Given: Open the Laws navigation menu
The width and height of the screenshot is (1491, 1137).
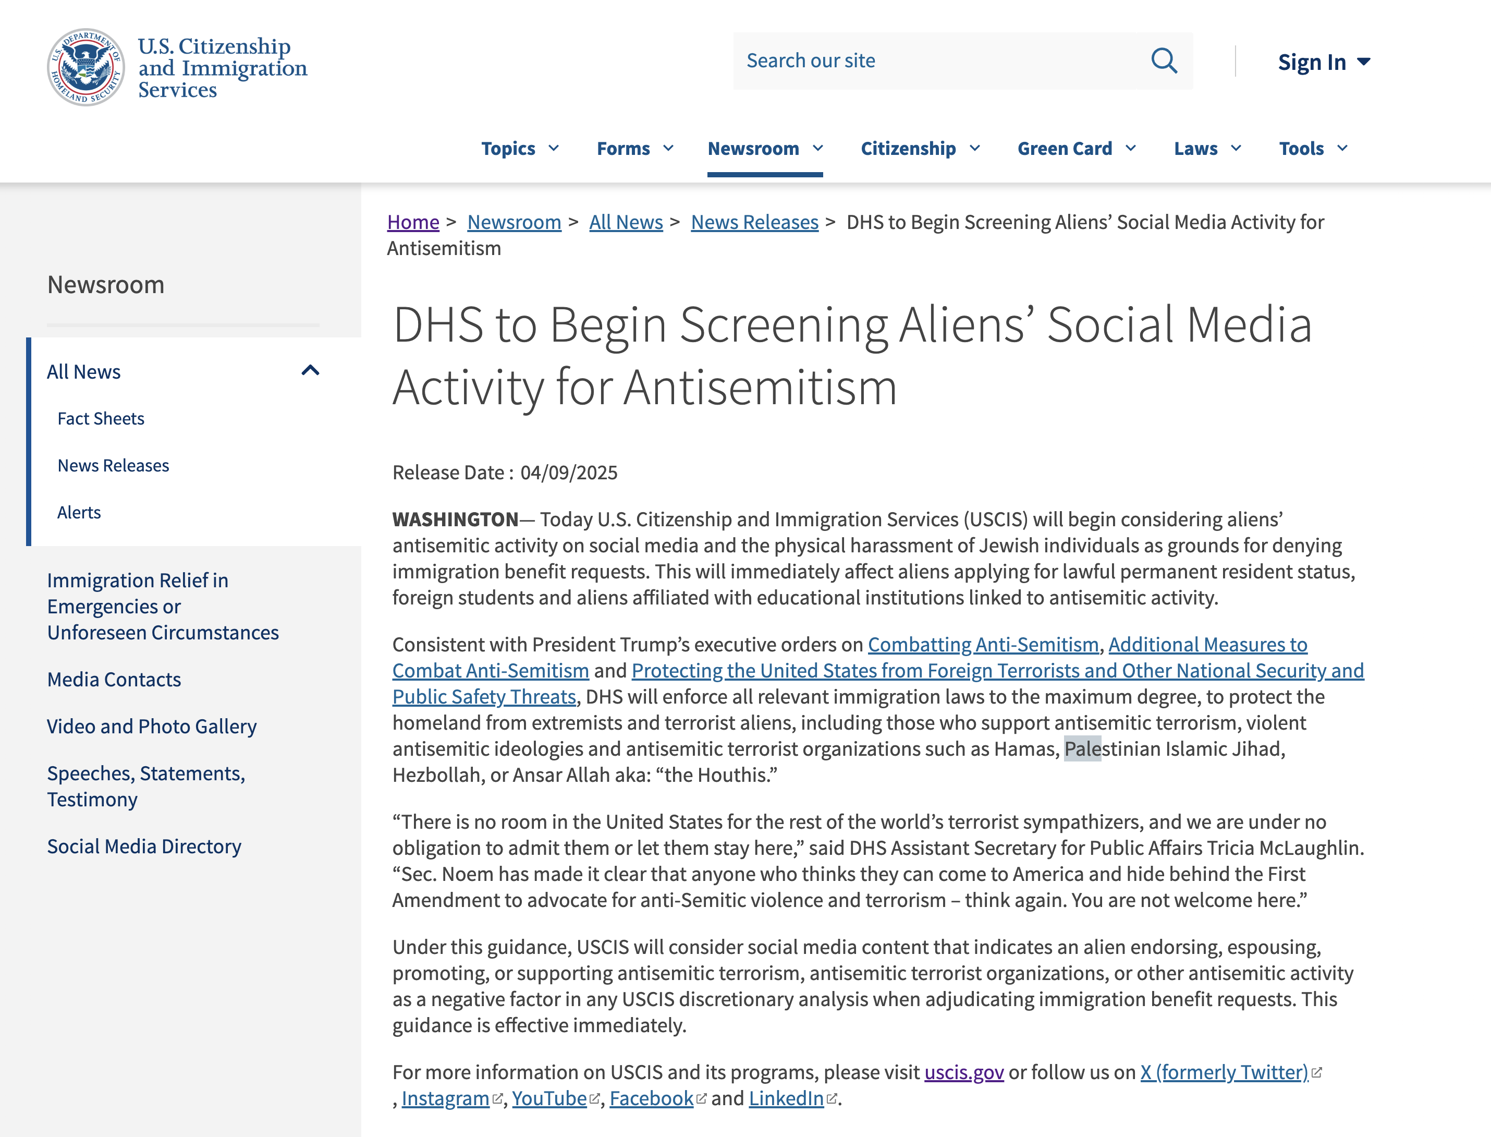Looking at the screenshot, I should click(x=1207, y=148).
